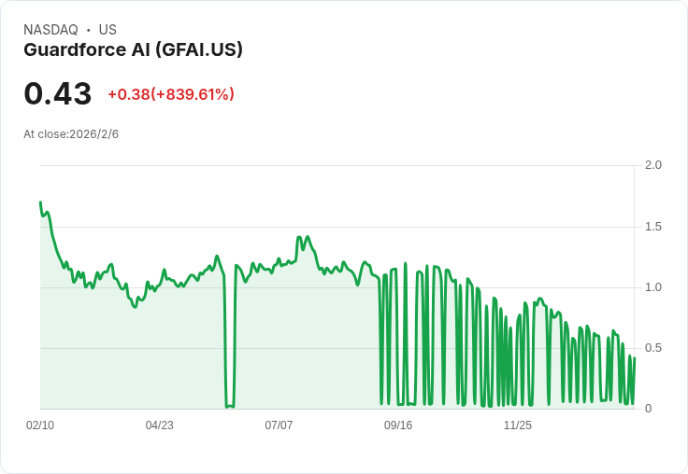Click the 0.5 price axis label

pos(653,348)
